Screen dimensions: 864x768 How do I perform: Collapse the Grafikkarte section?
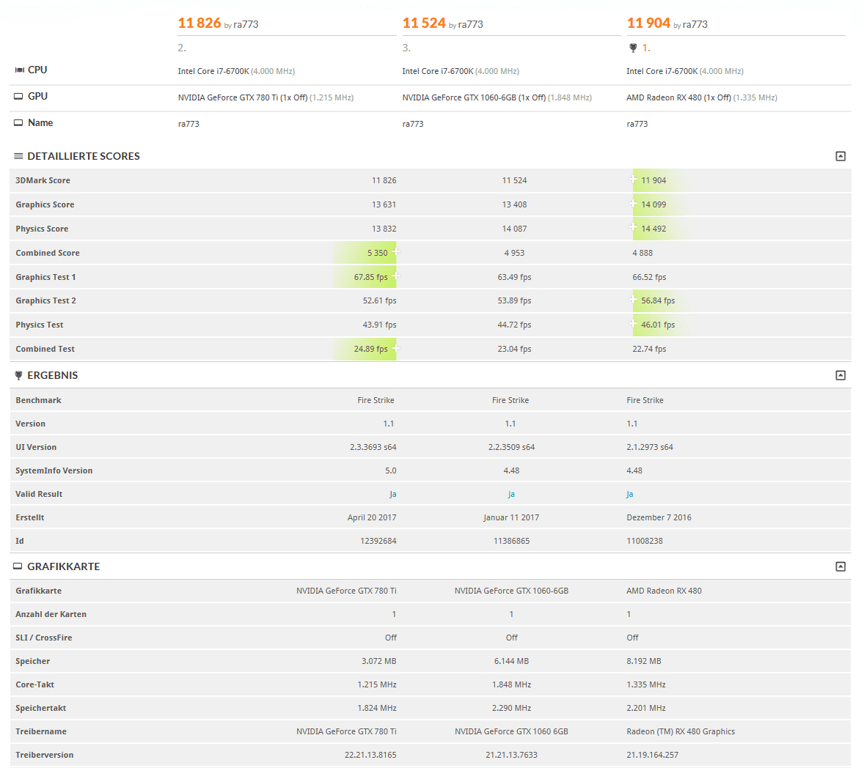[x=841, y=566]
